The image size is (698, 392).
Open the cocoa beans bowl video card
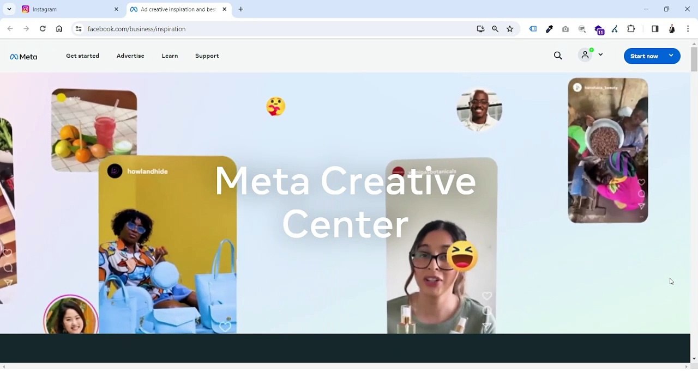608,150
